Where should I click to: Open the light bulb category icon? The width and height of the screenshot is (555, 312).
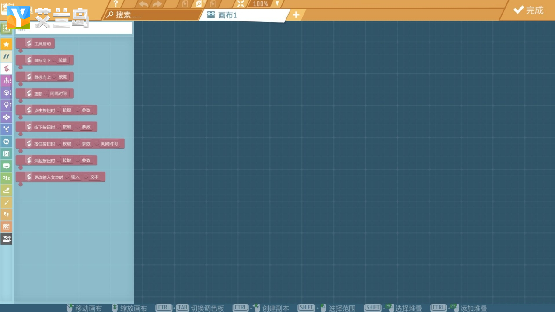click(6, 105)
